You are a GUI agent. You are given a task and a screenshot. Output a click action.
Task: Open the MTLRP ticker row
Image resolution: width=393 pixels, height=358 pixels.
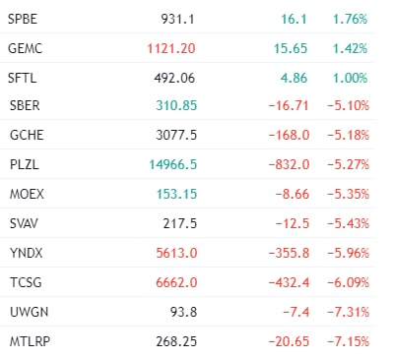point(187,341)
